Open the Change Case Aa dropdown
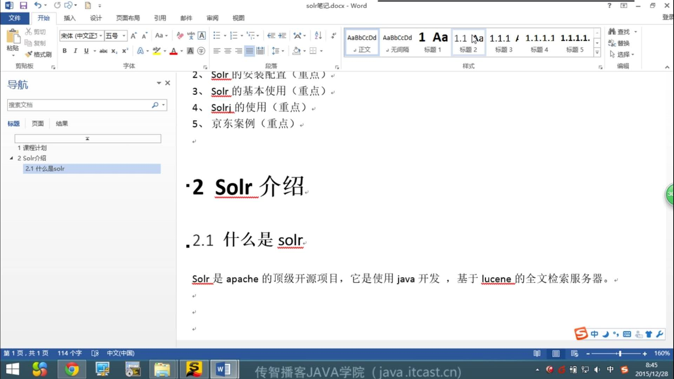The image size is (674, 379). tap(161, 35)
